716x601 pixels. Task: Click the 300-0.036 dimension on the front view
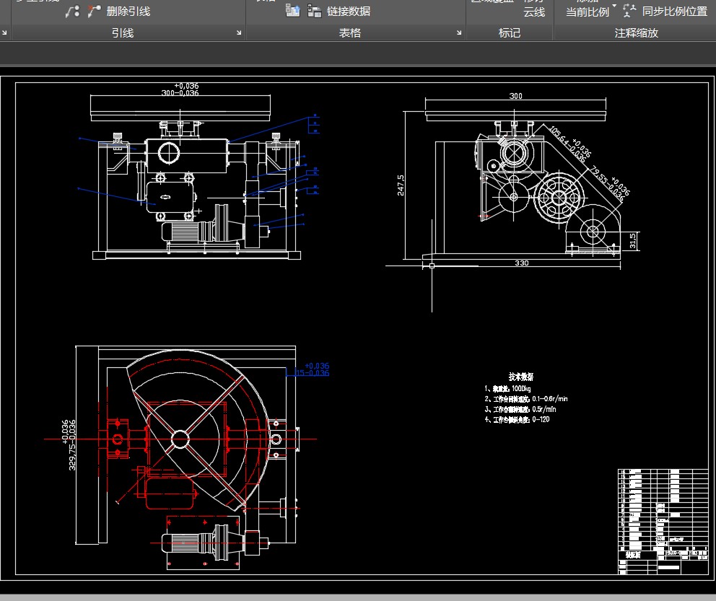pos(180,89)
